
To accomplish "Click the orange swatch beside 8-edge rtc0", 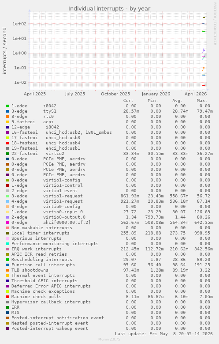I will pos(7,117).
